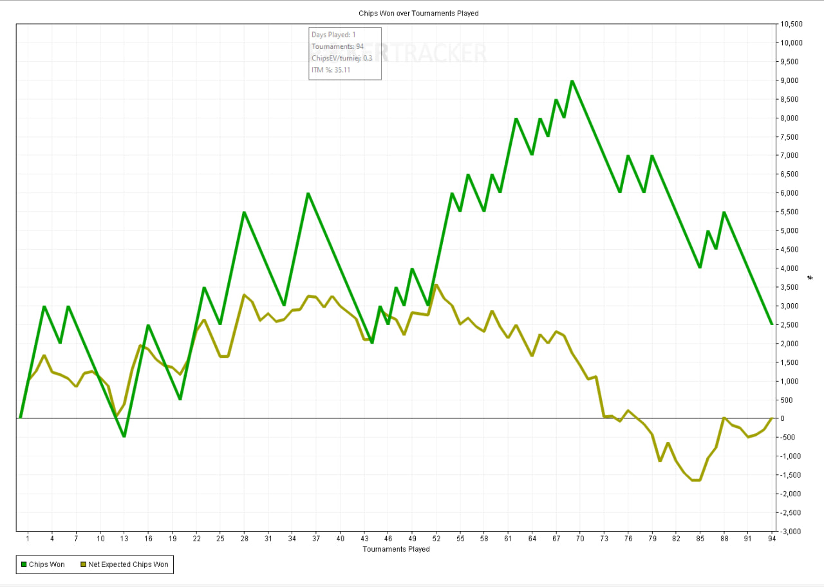824x587 pixels.
Task: Click the y-axis value 10,500
Action: [792, 24]
